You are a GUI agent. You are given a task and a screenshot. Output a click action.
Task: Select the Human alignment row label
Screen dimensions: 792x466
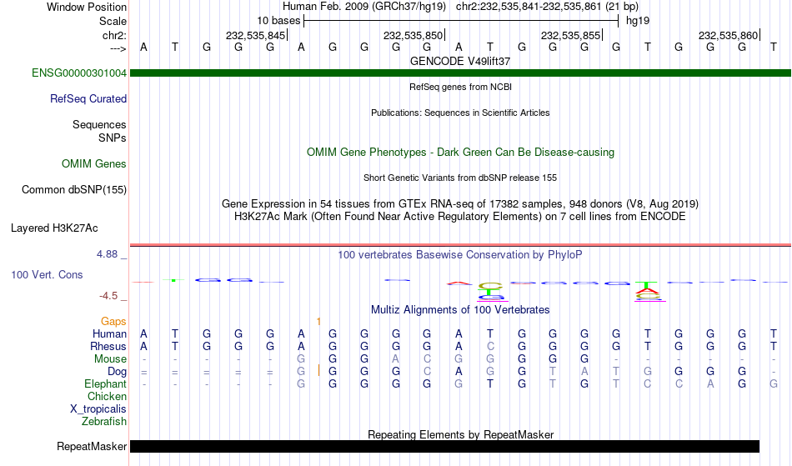pyautogui.click(x=109, y=333)
